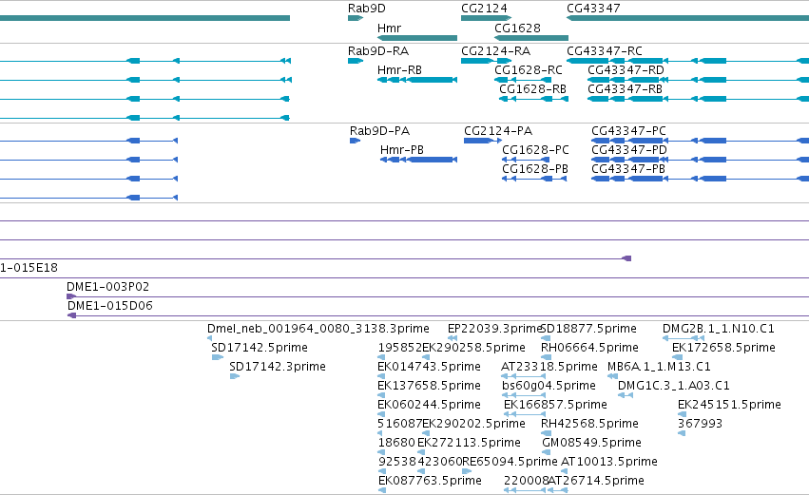The width and height of the screenshot is (809, 495).
Task: Select protein CG1628-PC
Action: tap(535, 150)
